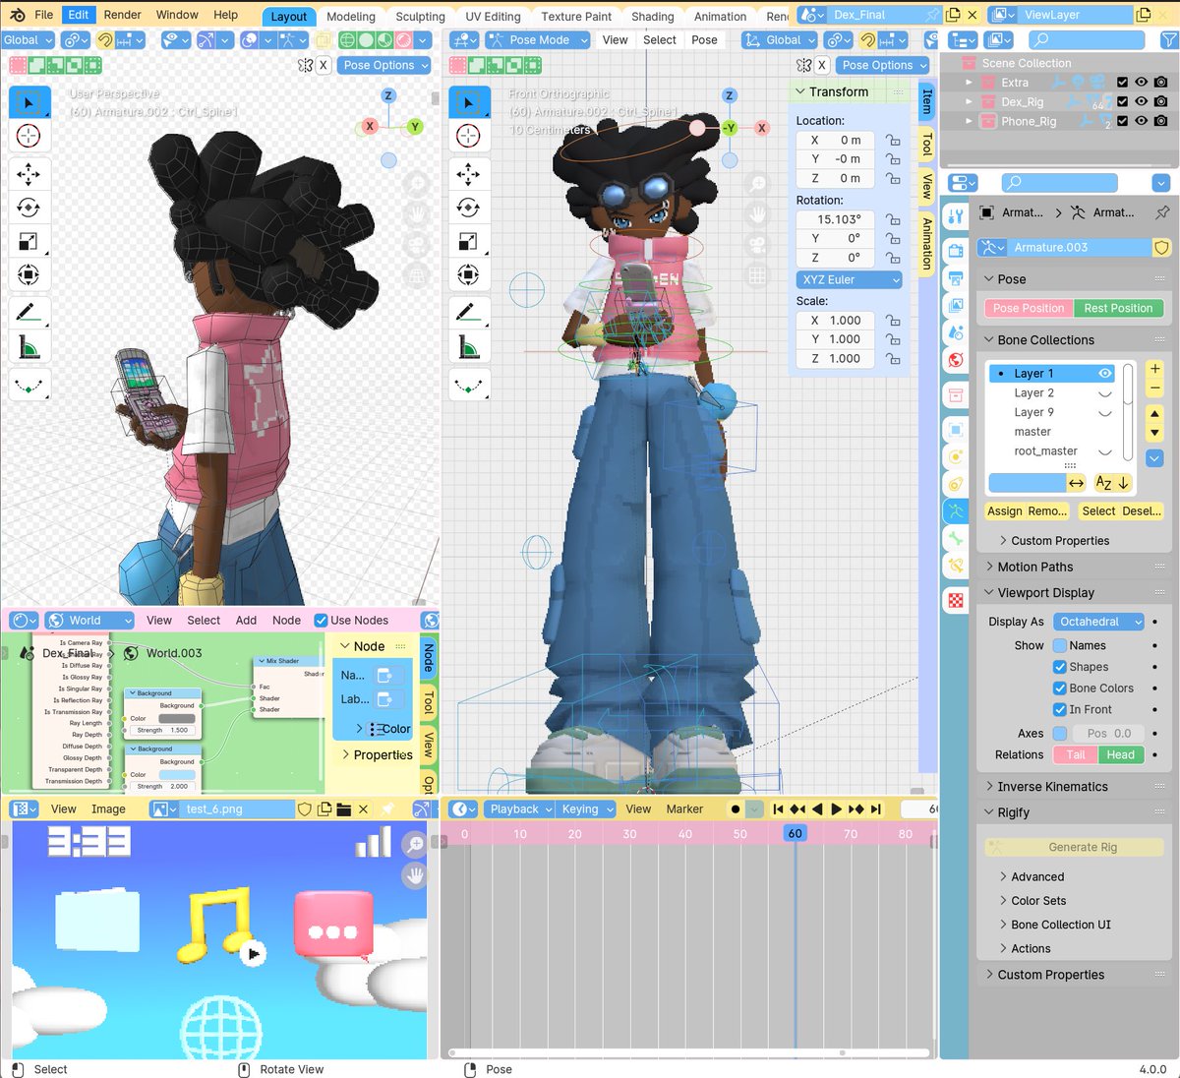Click the open-image folder icon beside test_6.png
Screen dimensions: 1180x1078
[343, 809]
